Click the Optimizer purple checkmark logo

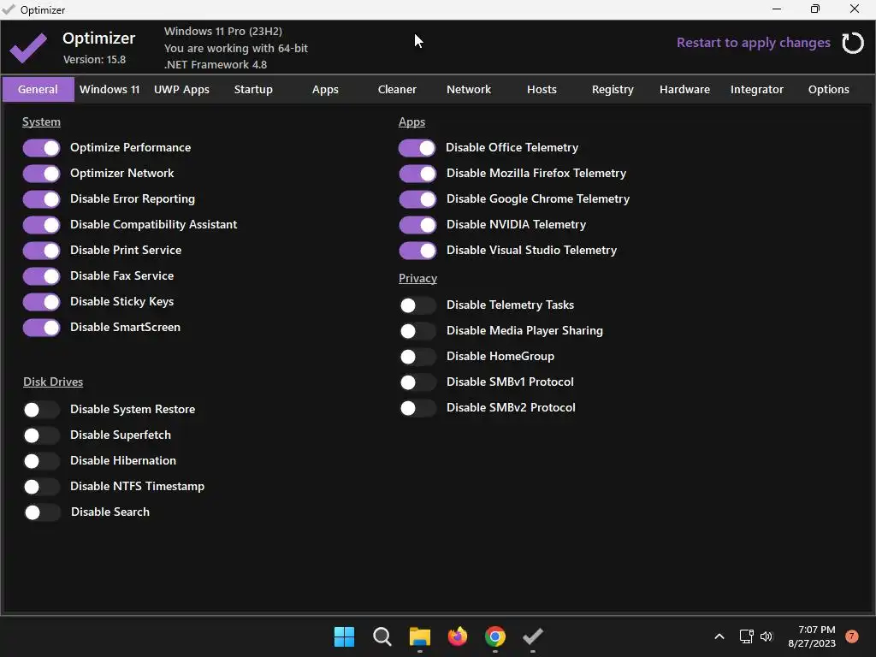coord(28,48)
